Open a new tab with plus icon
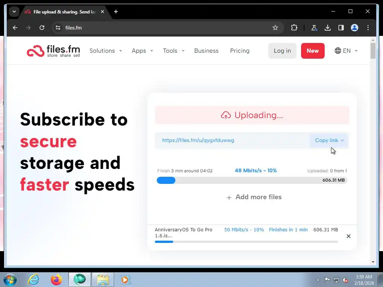Viewport: 383px width, 287px height. pos(116,12)
